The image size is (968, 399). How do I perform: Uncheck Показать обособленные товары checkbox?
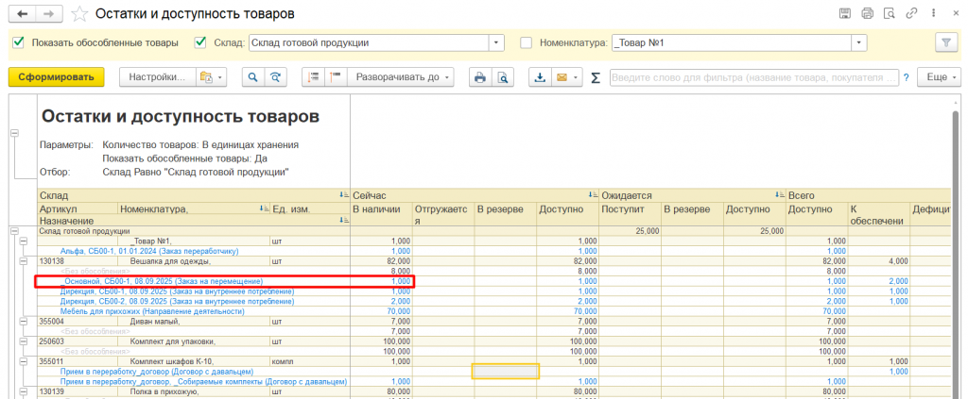pos(19,42)
